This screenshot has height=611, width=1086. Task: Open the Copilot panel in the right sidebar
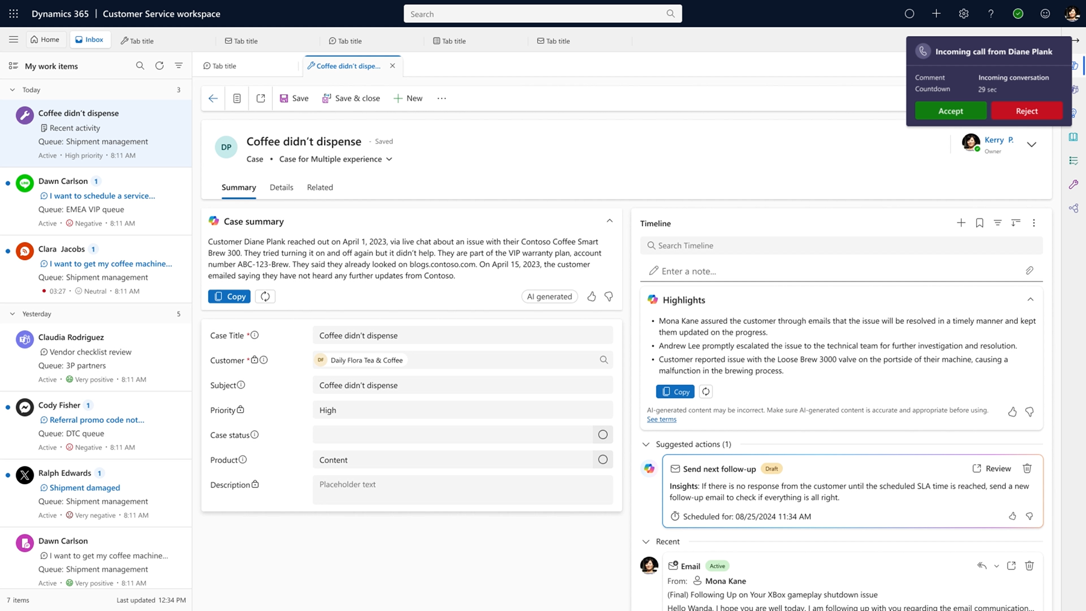pos(1074,65)
